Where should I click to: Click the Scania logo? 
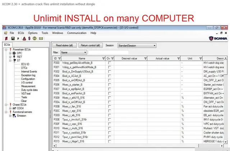[218, 38]
